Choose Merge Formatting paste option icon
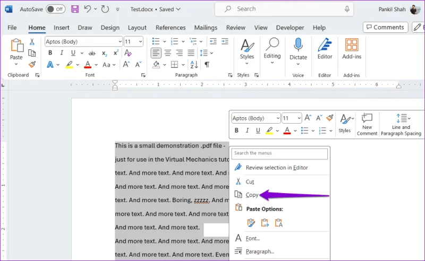Image resolution: width=425 pixels, height=261 pixels. [265, 223]
